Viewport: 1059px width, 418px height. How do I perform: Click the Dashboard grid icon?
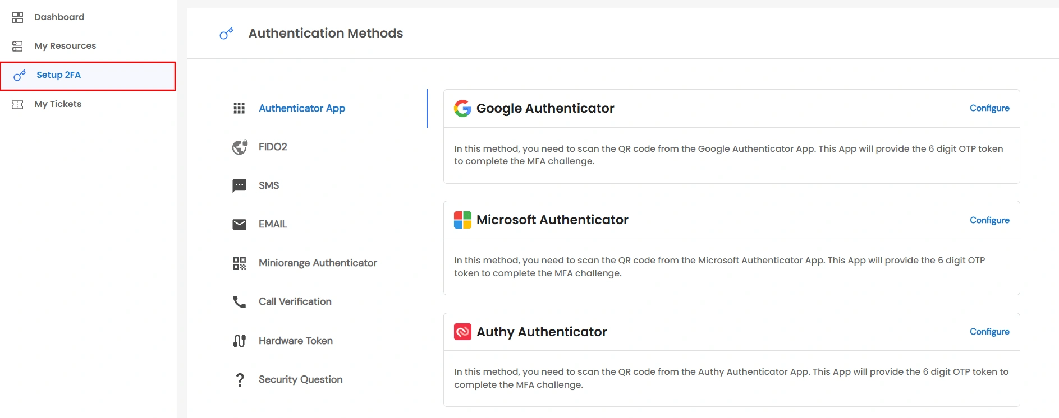(17, 17)
